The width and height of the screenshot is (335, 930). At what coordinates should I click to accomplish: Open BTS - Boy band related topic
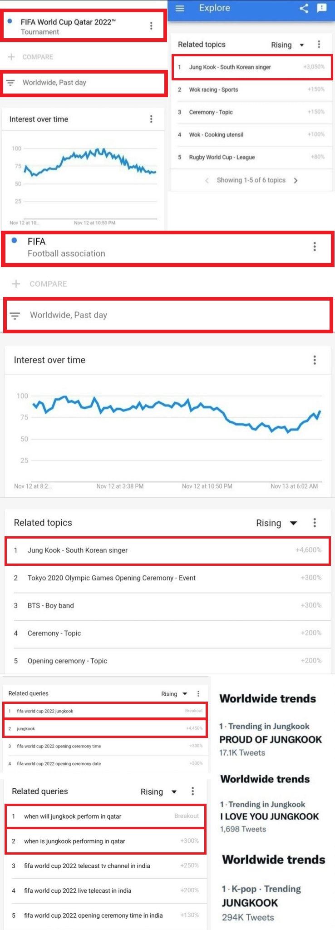(x=50, y=605)
